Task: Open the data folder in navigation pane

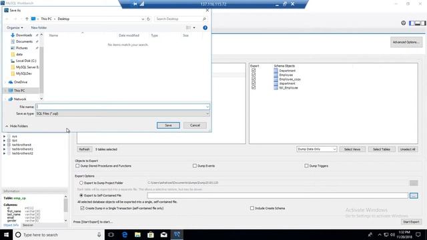Action: click(19, 54)
